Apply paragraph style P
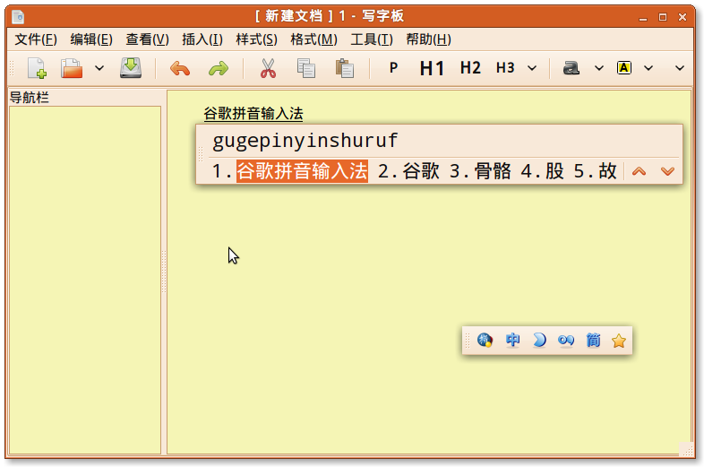Screen dimensions: 704x467 point(393,68)
